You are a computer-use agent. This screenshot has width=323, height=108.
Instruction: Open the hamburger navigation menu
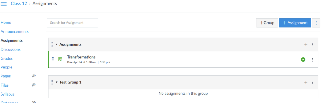point(4,4)
